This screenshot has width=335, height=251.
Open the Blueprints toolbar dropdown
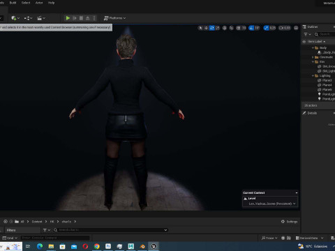tap(28, 18)
